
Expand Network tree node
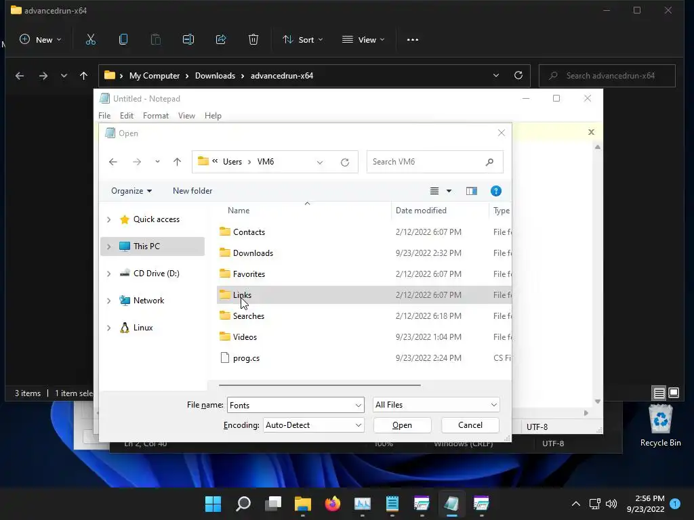(109, 301)
